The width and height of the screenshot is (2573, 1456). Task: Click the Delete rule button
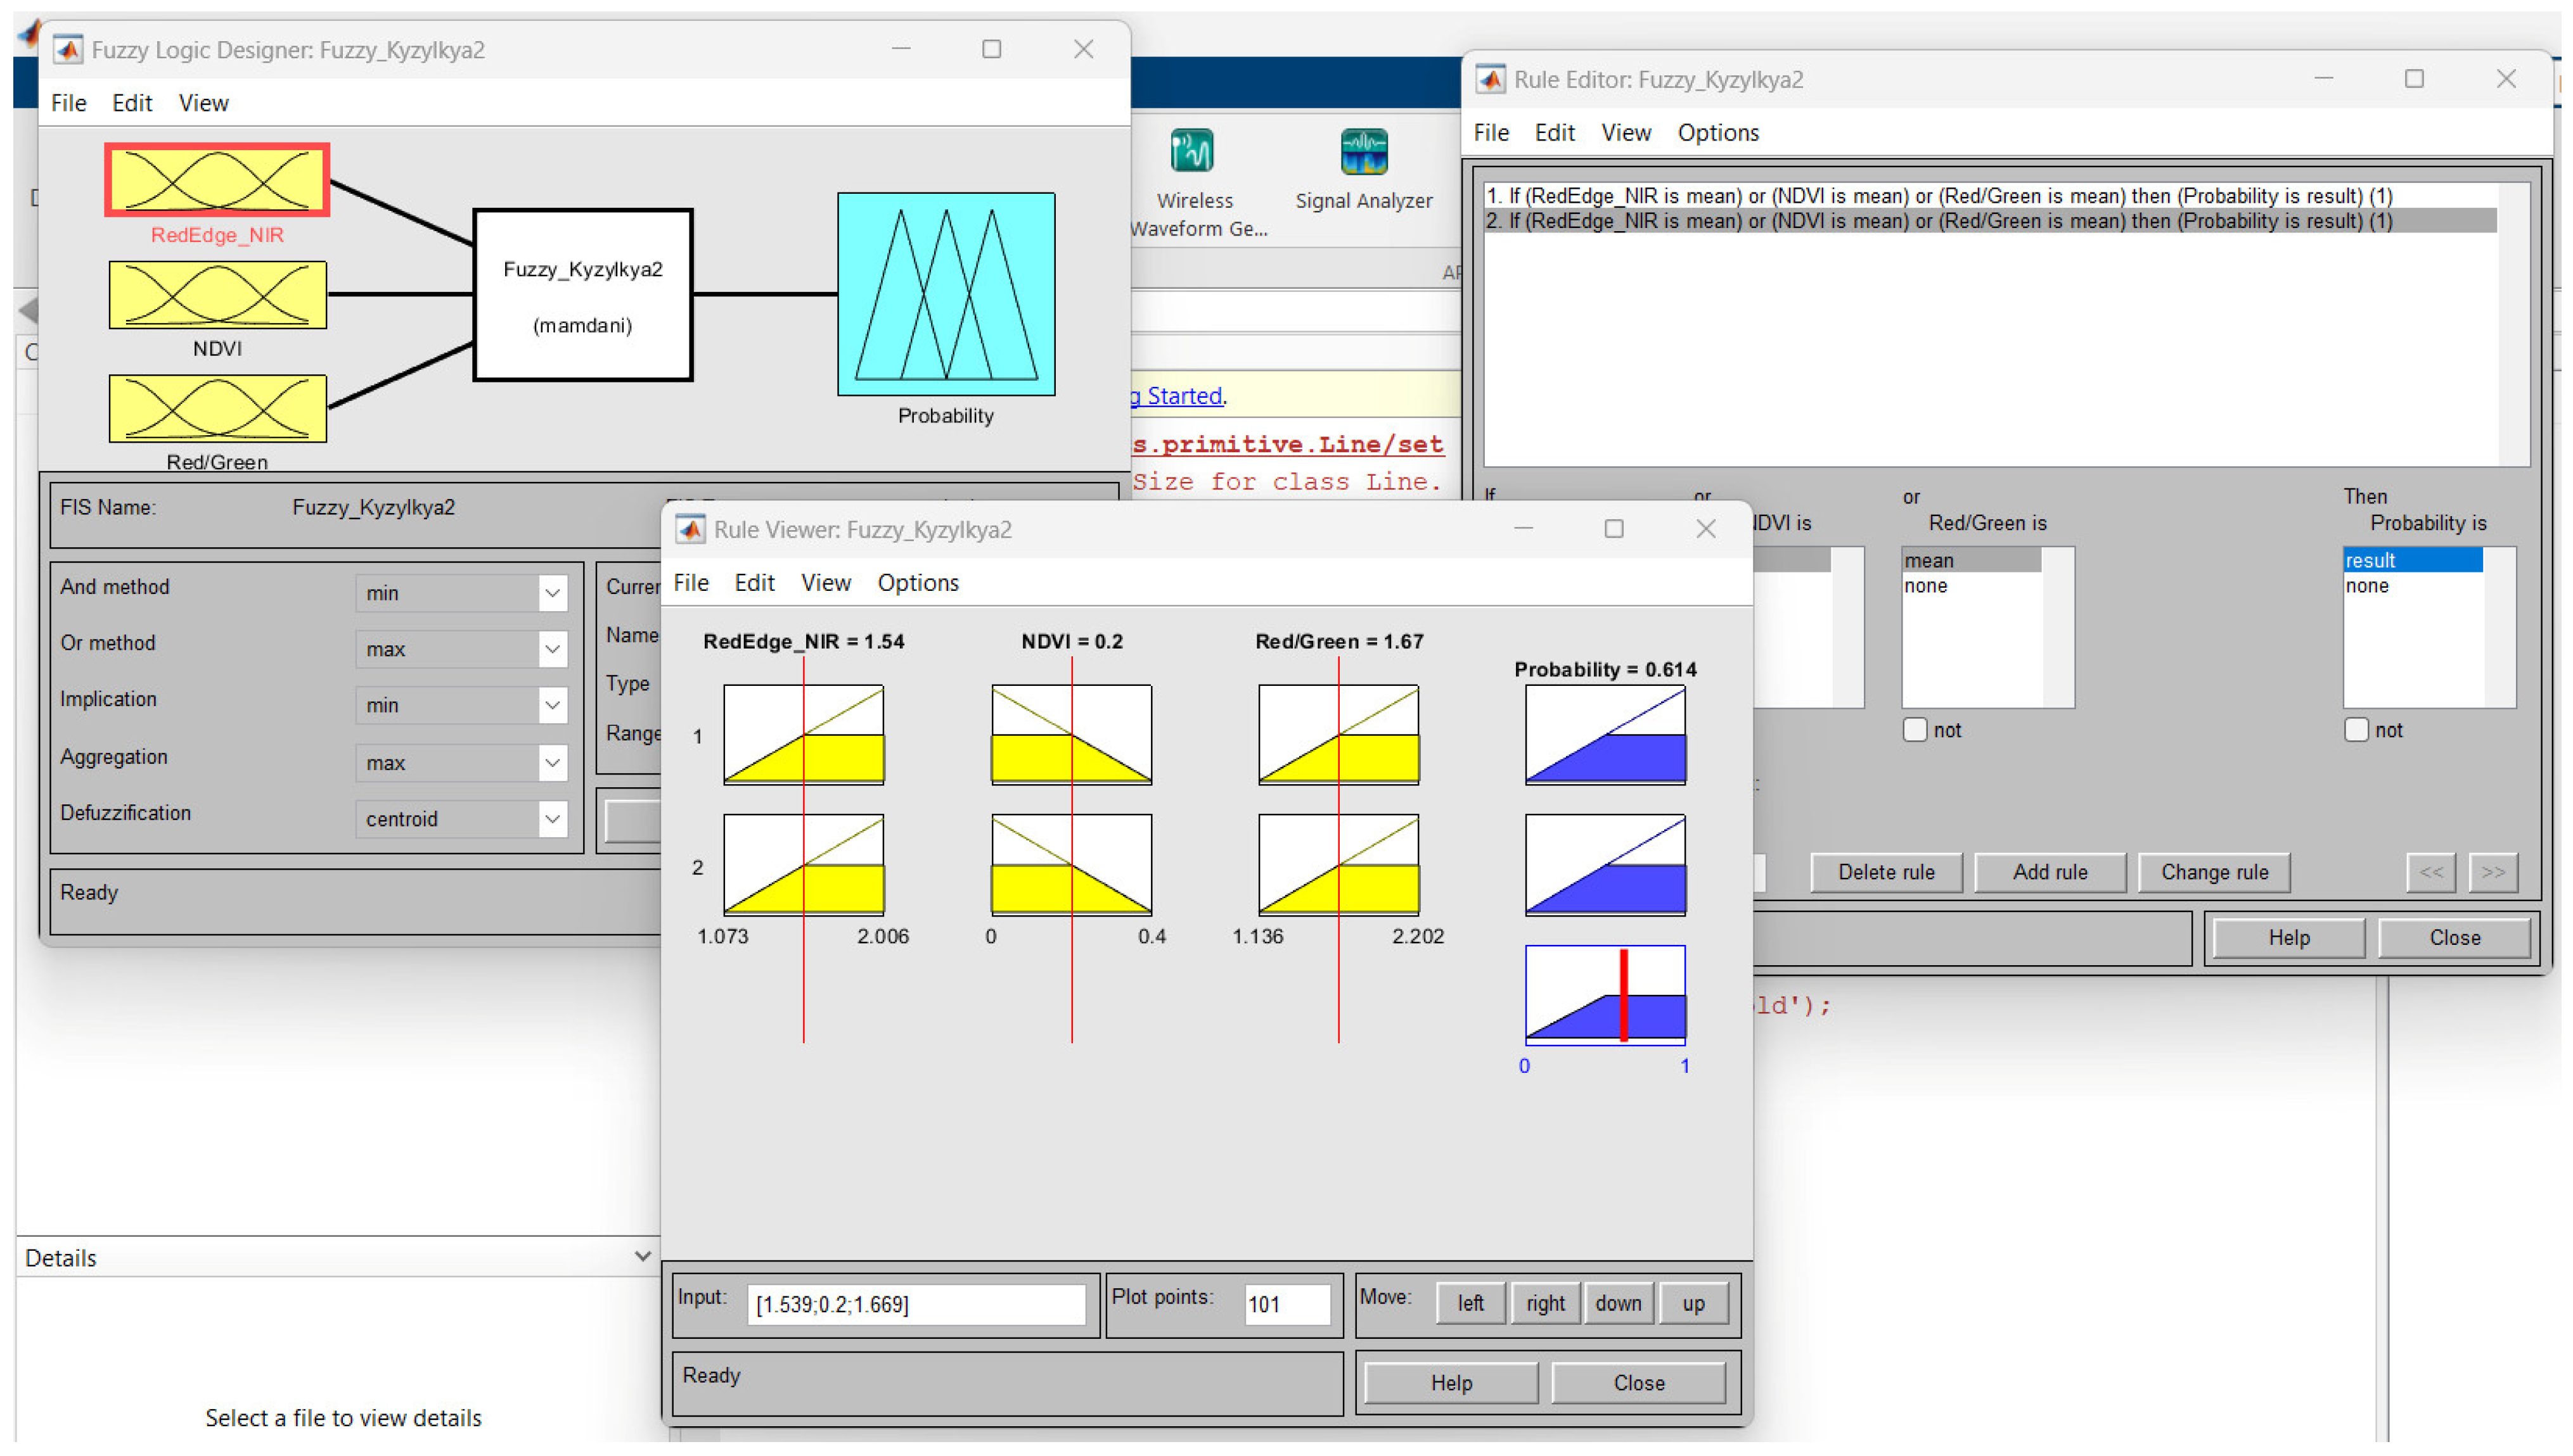(1886, 872)
